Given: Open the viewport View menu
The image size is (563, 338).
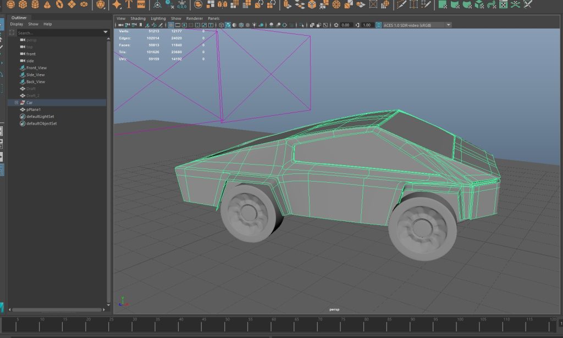Looking at the screenshot, I should (x=121, y=18).
